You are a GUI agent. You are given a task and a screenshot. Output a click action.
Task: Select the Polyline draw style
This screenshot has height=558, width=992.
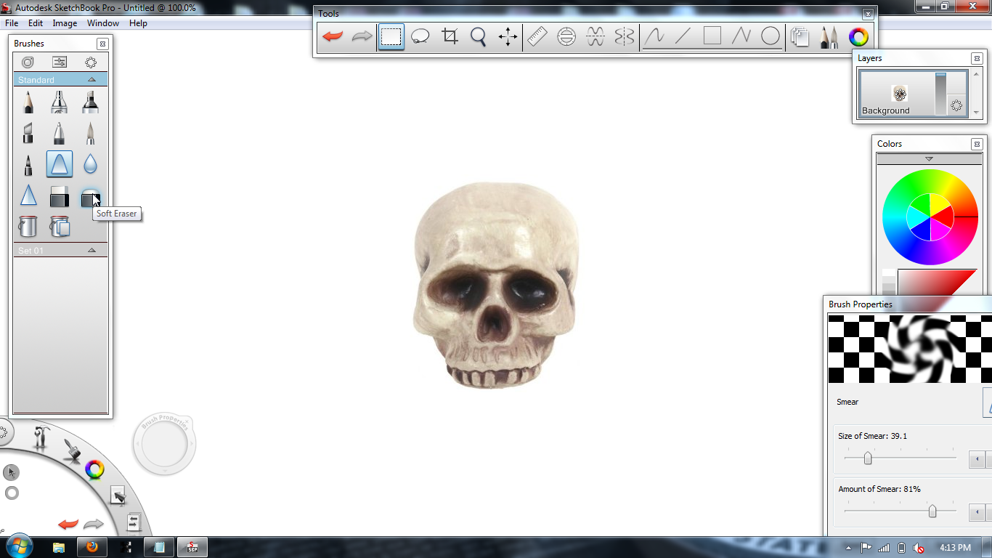741,36
